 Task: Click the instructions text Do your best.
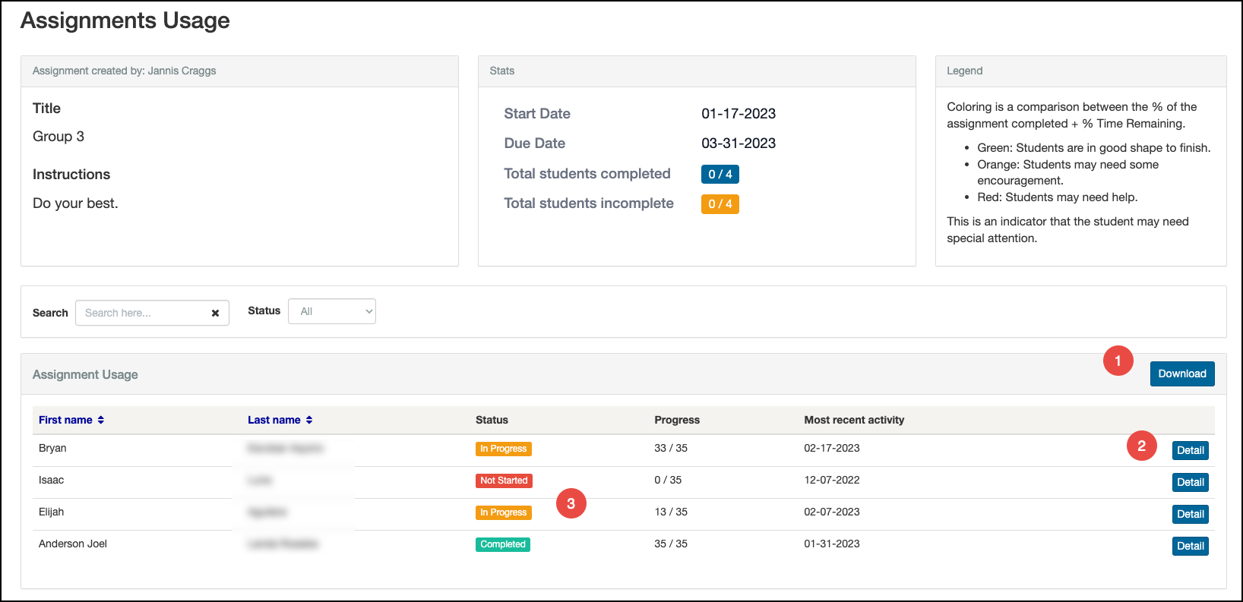75,203
